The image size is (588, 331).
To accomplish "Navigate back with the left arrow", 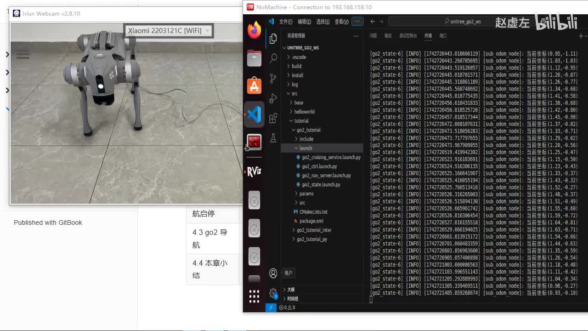I will click(373, 22).
